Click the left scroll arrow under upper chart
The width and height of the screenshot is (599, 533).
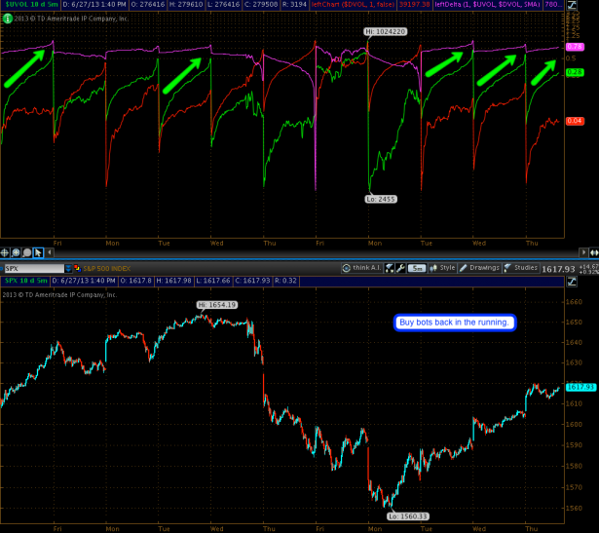[50, 252]
